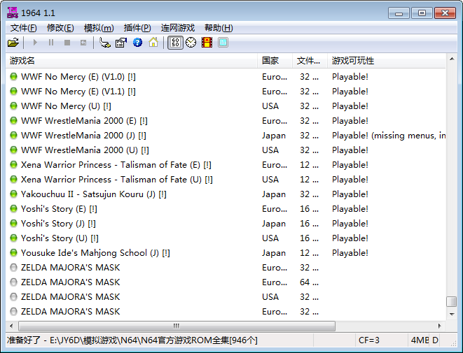Toggle the clock sync timing icon

pyautogui.click(x=191, y=43)
